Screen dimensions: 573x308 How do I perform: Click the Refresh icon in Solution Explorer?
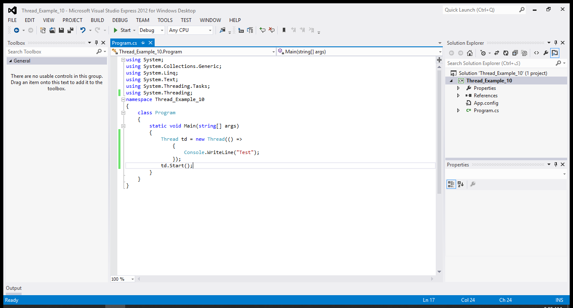[506, 53]
